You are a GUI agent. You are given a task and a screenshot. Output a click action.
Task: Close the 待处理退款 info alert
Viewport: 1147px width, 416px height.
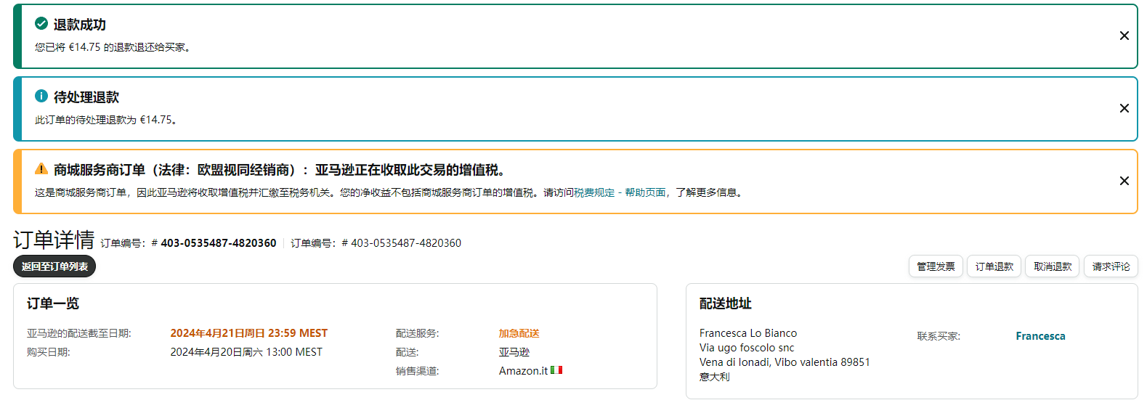(x=1124, y=108)
